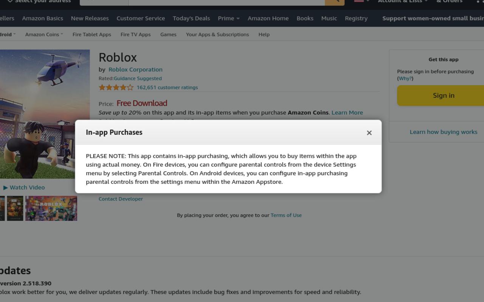The height and width of the screenshot is (302, 484).
Task: View Today's Deals
Action: pos(191,18)
